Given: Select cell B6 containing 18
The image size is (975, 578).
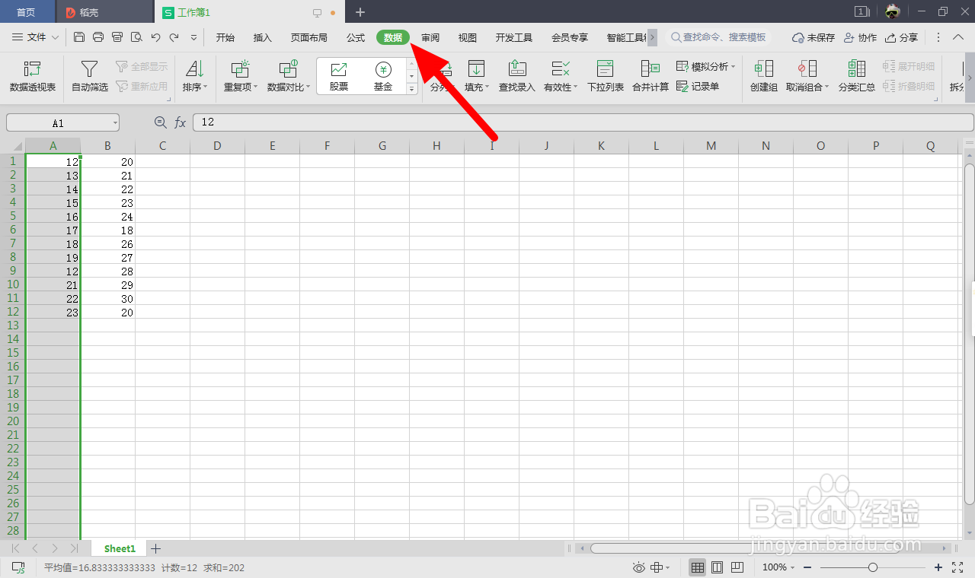Looking at the screenshot, I should click(108, 230).
